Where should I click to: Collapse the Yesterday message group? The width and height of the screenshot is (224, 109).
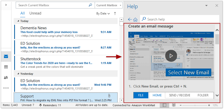18,74
